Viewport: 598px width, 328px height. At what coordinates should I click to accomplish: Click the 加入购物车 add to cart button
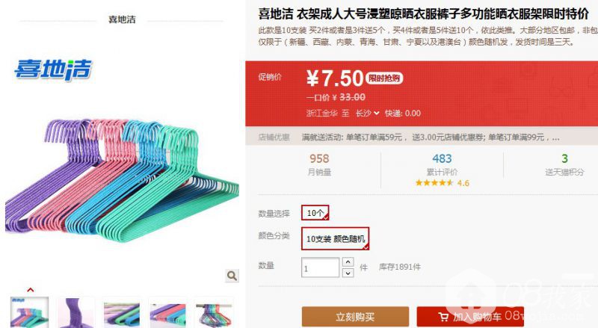coord(470,317)
